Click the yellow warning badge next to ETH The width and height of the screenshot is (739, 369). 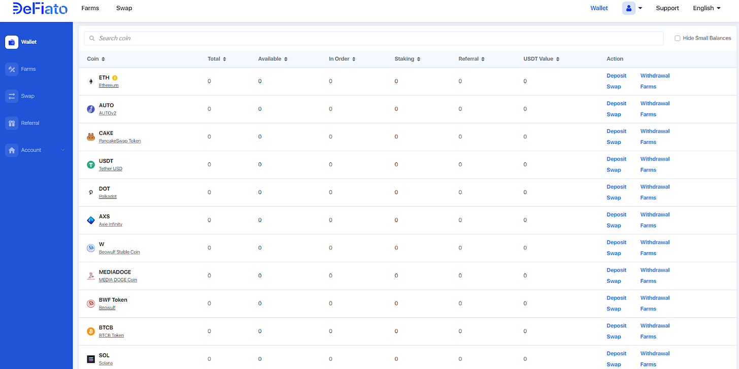(x=115, y=78)
